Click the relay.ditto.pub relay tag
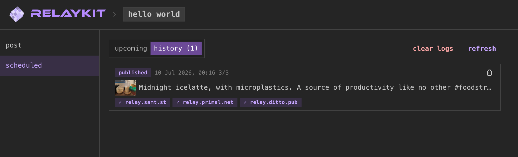518x157 pixels. click(270, 102)
